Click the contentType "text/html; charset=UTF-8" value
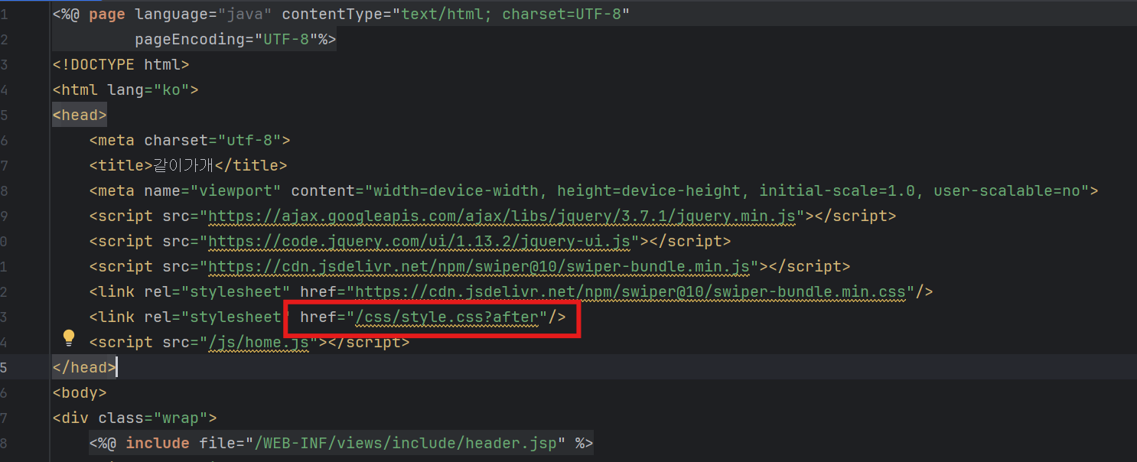Image resolution: width=1137 pixels, height=462 pixels. pos(510,15)
